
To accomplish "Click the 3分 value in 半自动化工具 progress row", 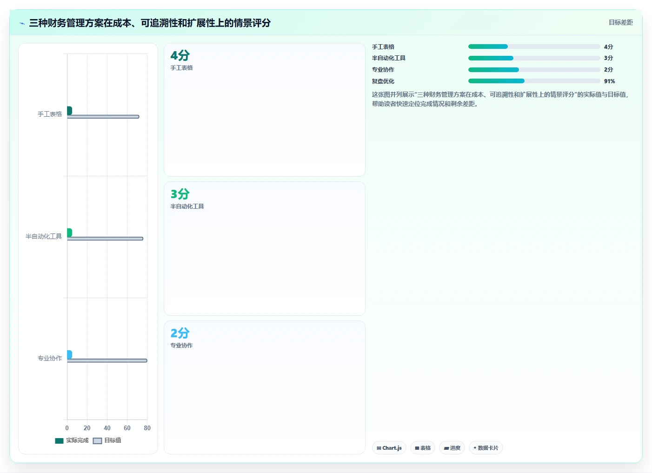I will [608, 58].
